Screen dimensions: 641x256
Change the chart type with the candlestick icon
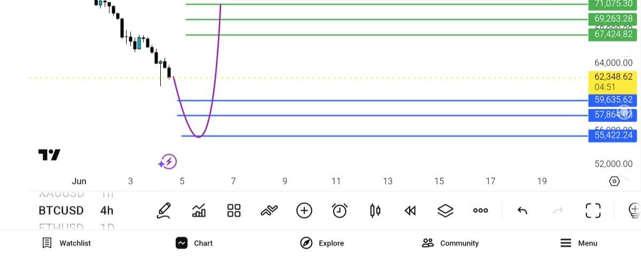pyautogui.click(x=375, y=211)
